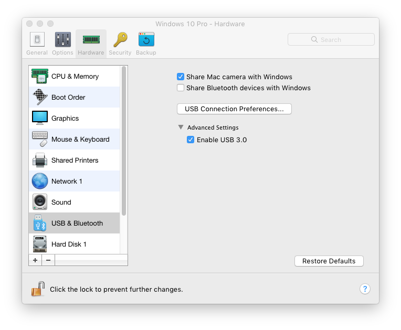Switch to the Backup tab label
This screenshot has width=401, height=330.
tap(146, 52)
